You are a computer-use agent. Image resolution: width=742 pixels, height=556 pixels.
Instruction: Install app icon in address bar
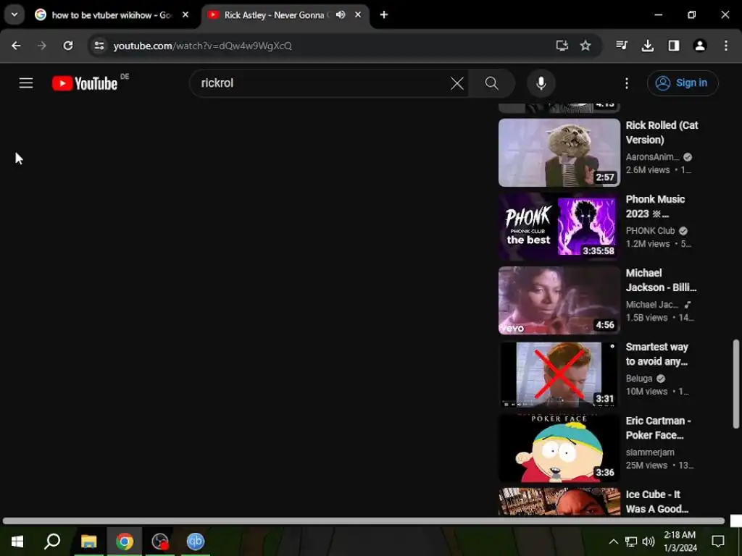click(562, 46)
